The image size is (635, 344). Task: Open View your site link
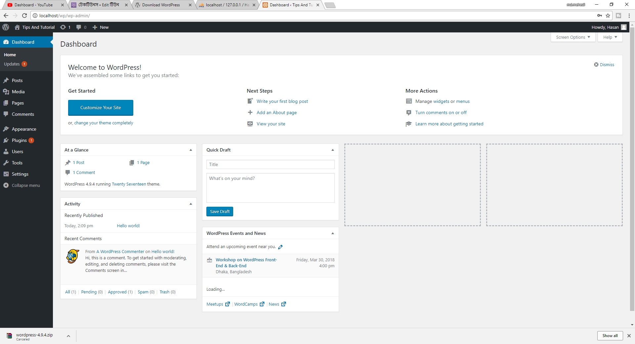[x=271, y=124]
